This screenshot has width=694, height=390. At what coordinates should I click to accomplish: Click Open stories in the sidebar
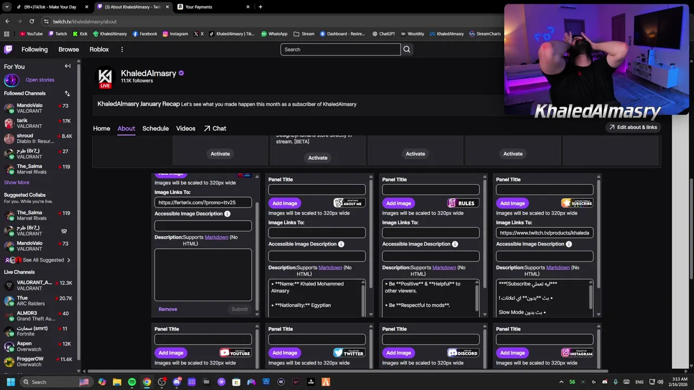click(x=40, y=80)
